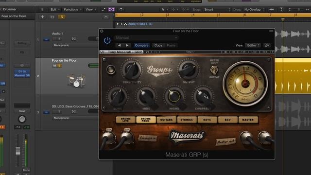Viewport: 311px width, 175px height.
Task: Click the Copy button in plugin header
Action: coord(158,45)
